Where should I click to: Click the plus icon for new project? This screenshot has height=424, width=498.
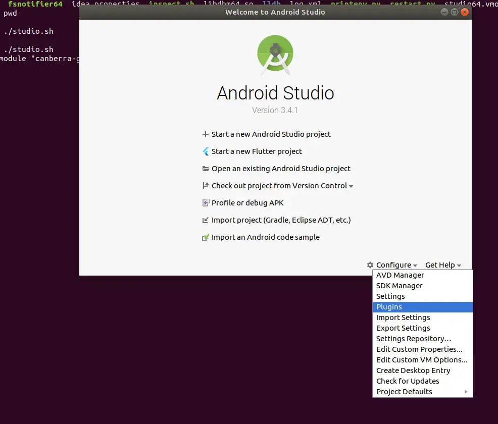(205, 134)
